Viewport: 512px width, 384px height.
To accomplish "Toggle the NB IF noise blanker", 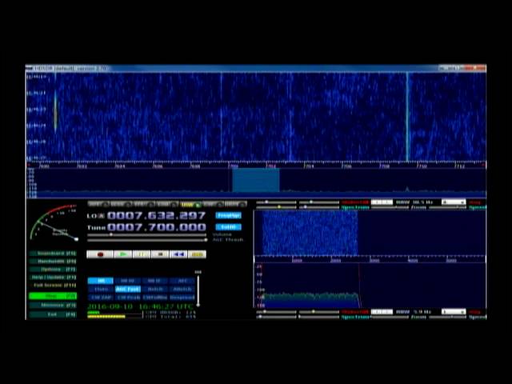I will 154,281.
